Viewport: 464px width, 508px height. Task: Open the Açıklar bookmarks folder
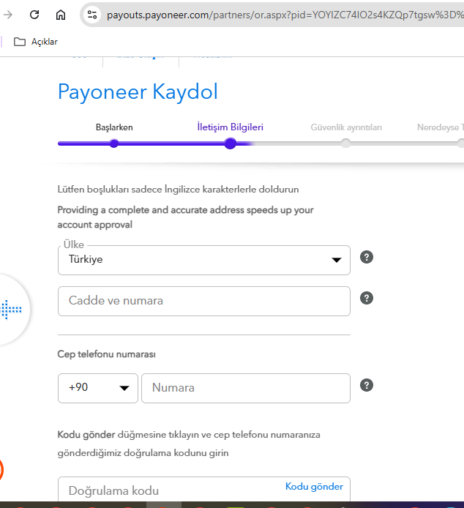point(36,42)
